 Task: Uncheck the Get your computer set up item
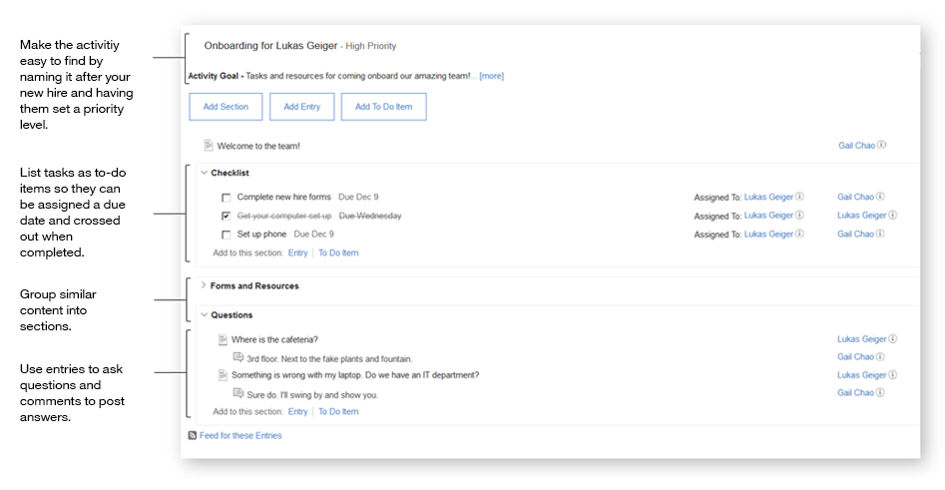click(x=227, y=216)
